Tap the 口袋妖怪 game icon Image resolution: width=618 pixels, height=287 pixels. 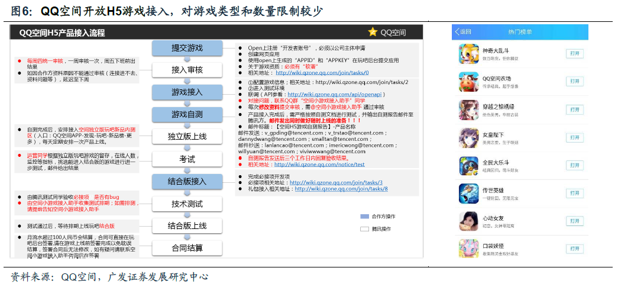pyautogui.click(x=468, y=249)
